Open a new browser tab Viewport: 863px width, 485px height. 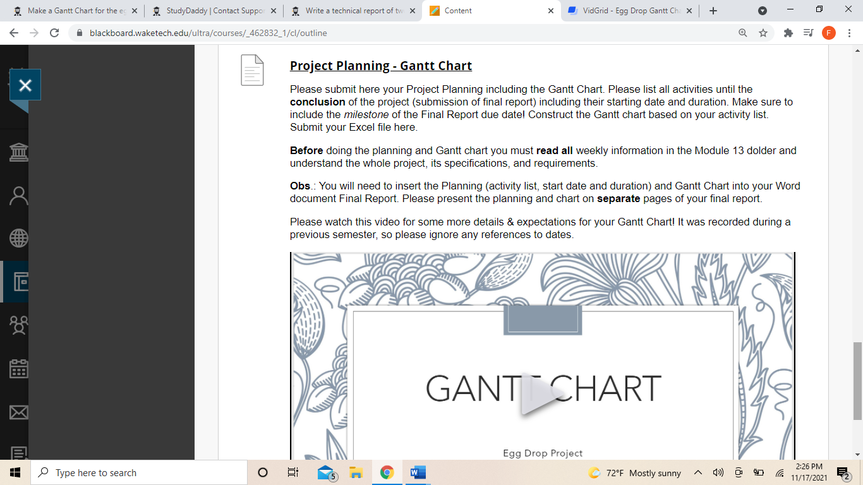point(713,10)
